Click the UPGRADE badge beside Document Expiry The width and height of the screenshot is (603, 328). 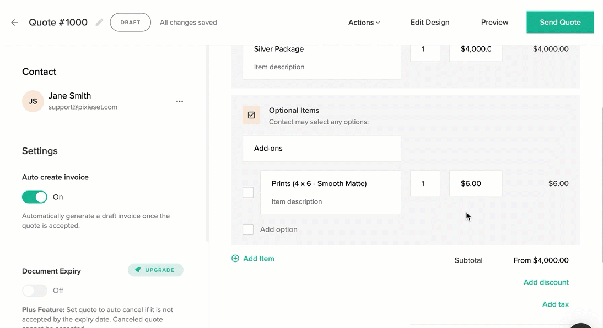155,270
